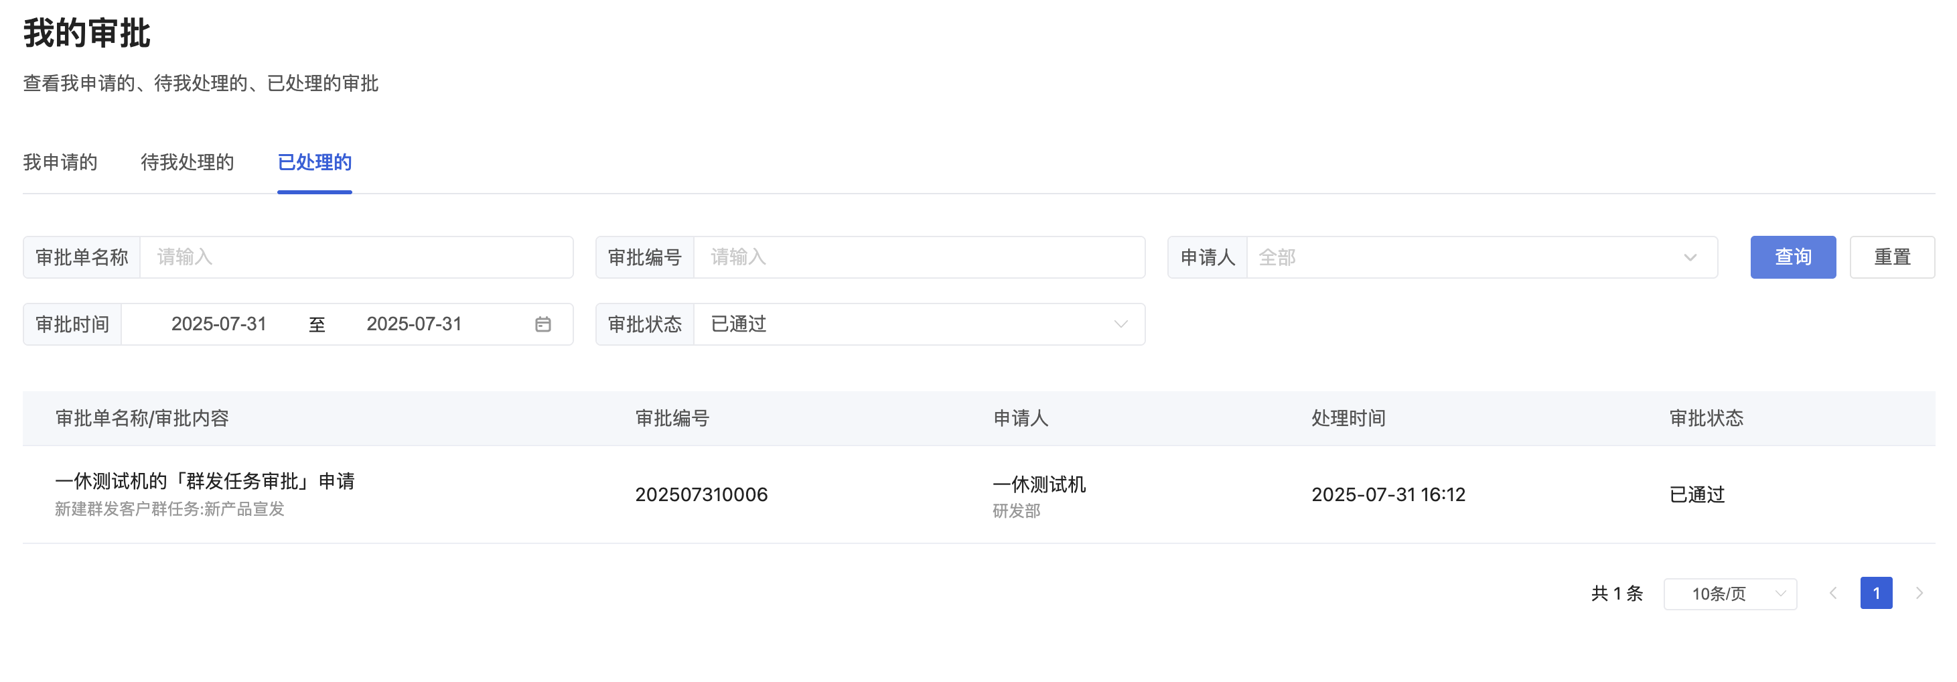Click approval number 202507310006

pos(701,495)
